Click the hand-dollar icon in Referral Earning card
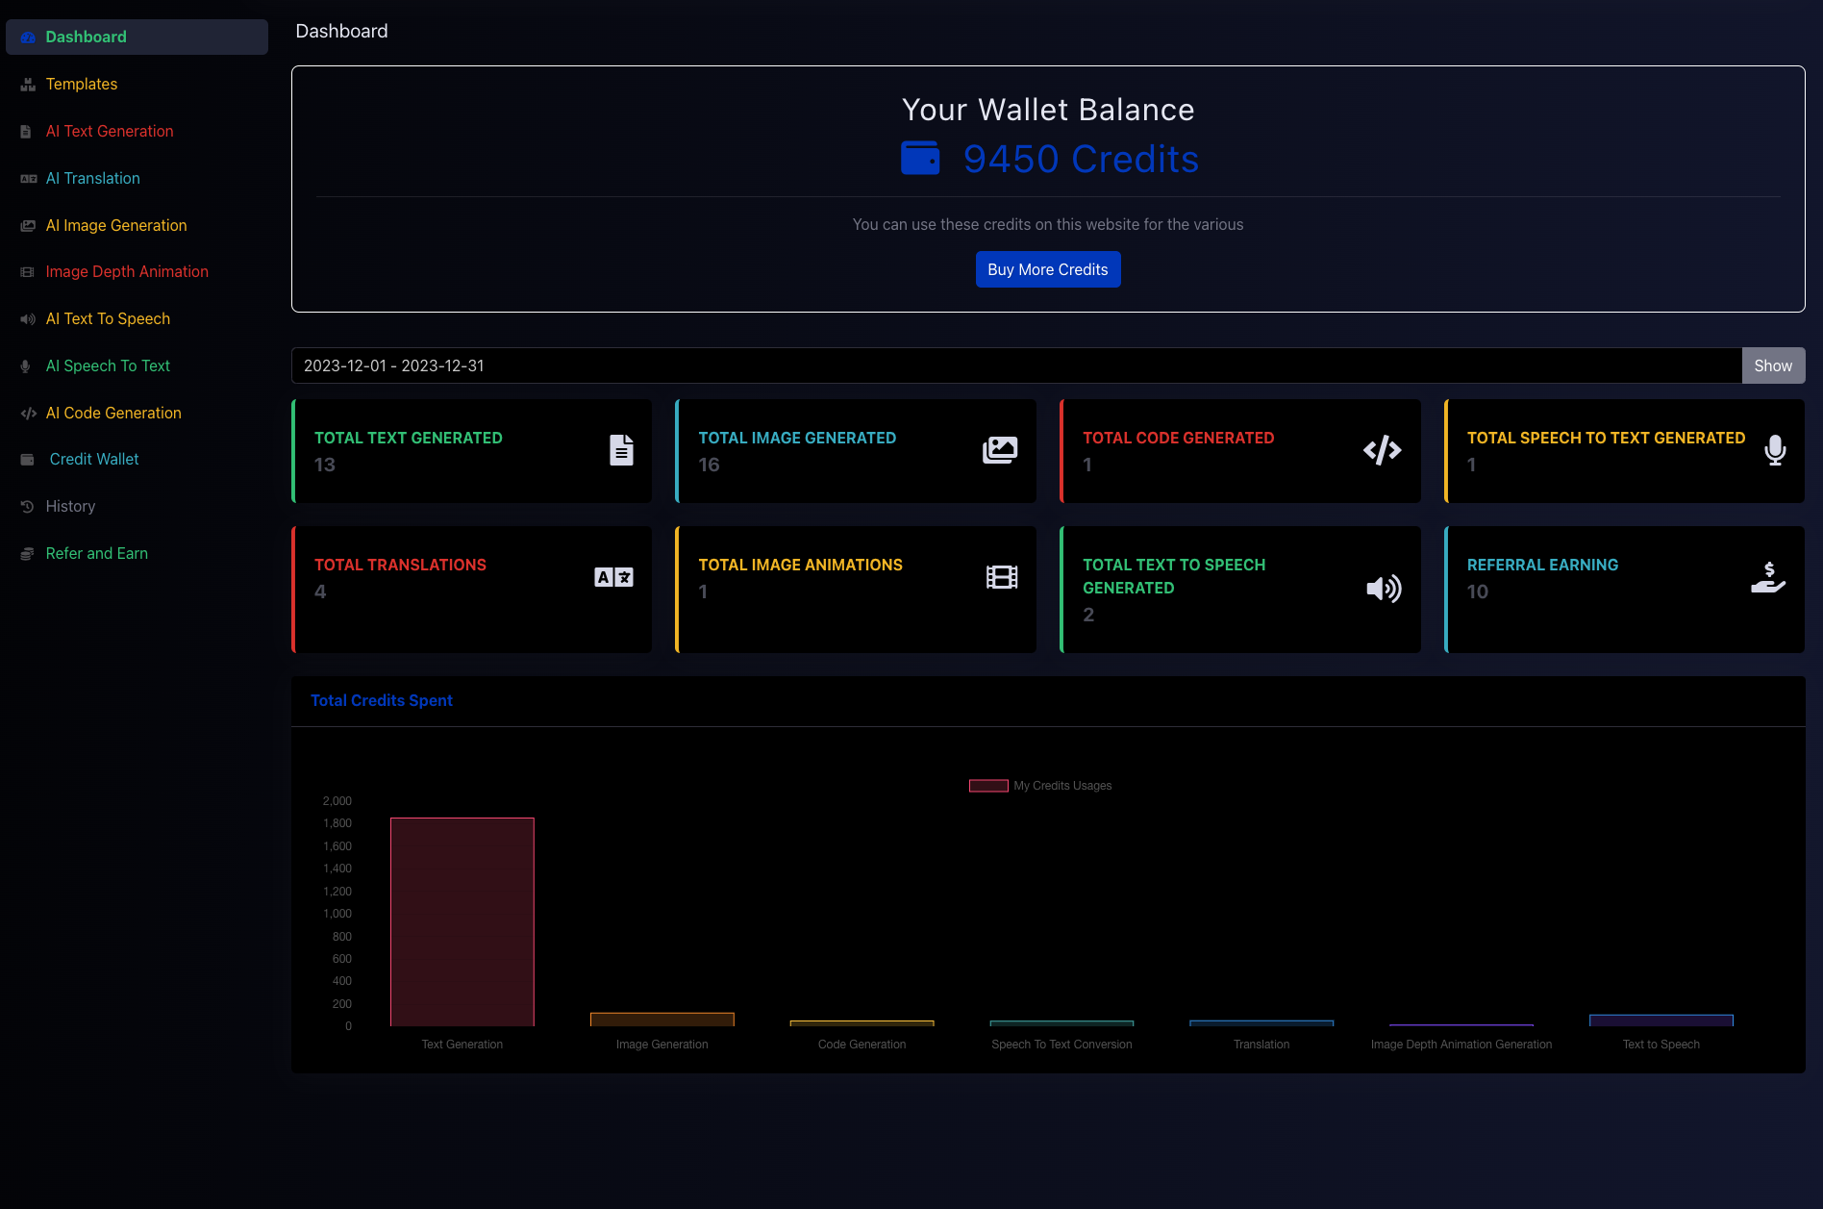 [1767, 577]
